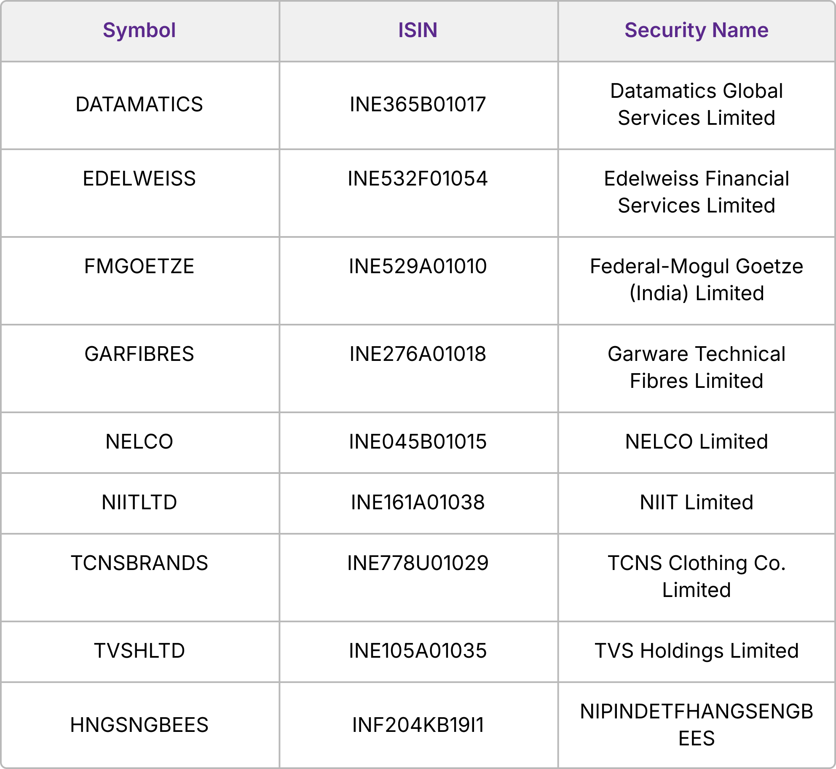Select ISIN INE045B01015
Viewport: 836px width, 769px height.
coord(418,442)
